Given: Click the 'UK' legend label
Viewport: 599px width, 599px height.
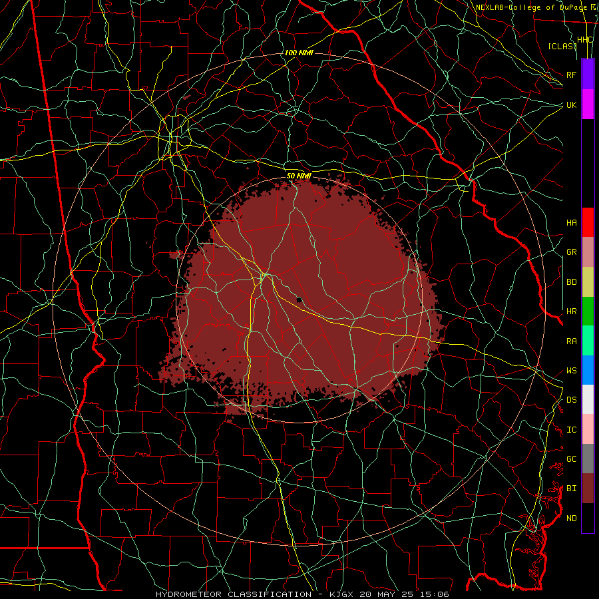Looking at the screenshot, I should 571,104.
